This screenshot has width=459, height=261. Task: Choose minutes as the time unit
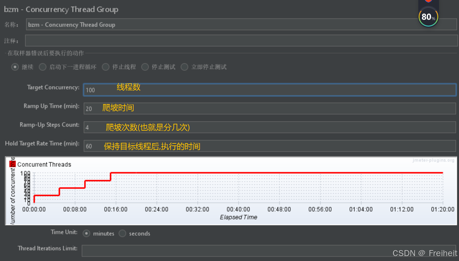pos(86,233)
